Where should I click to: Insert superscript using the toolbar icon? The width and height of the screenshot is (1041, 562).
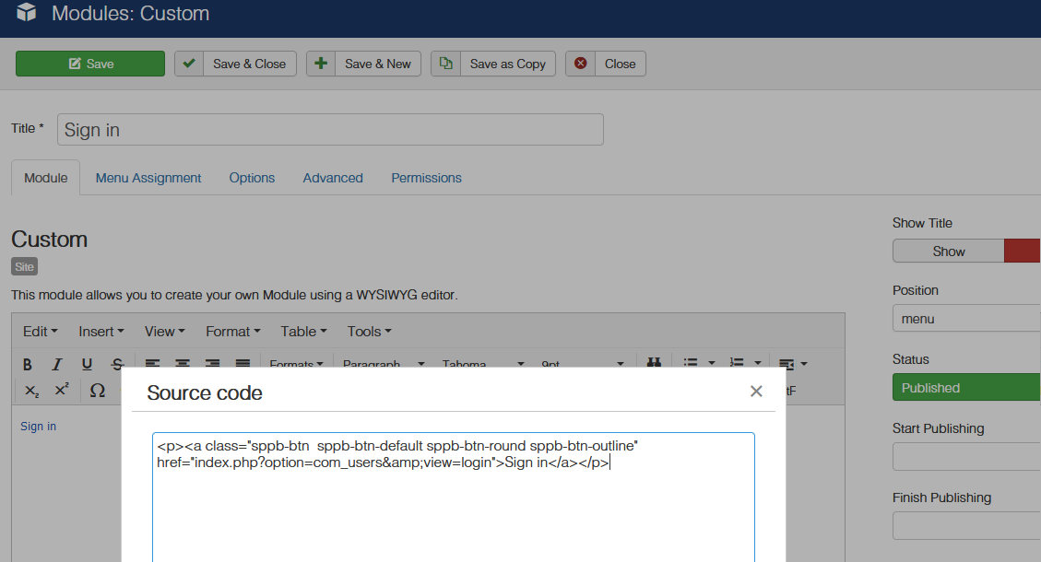click(62, 390)
